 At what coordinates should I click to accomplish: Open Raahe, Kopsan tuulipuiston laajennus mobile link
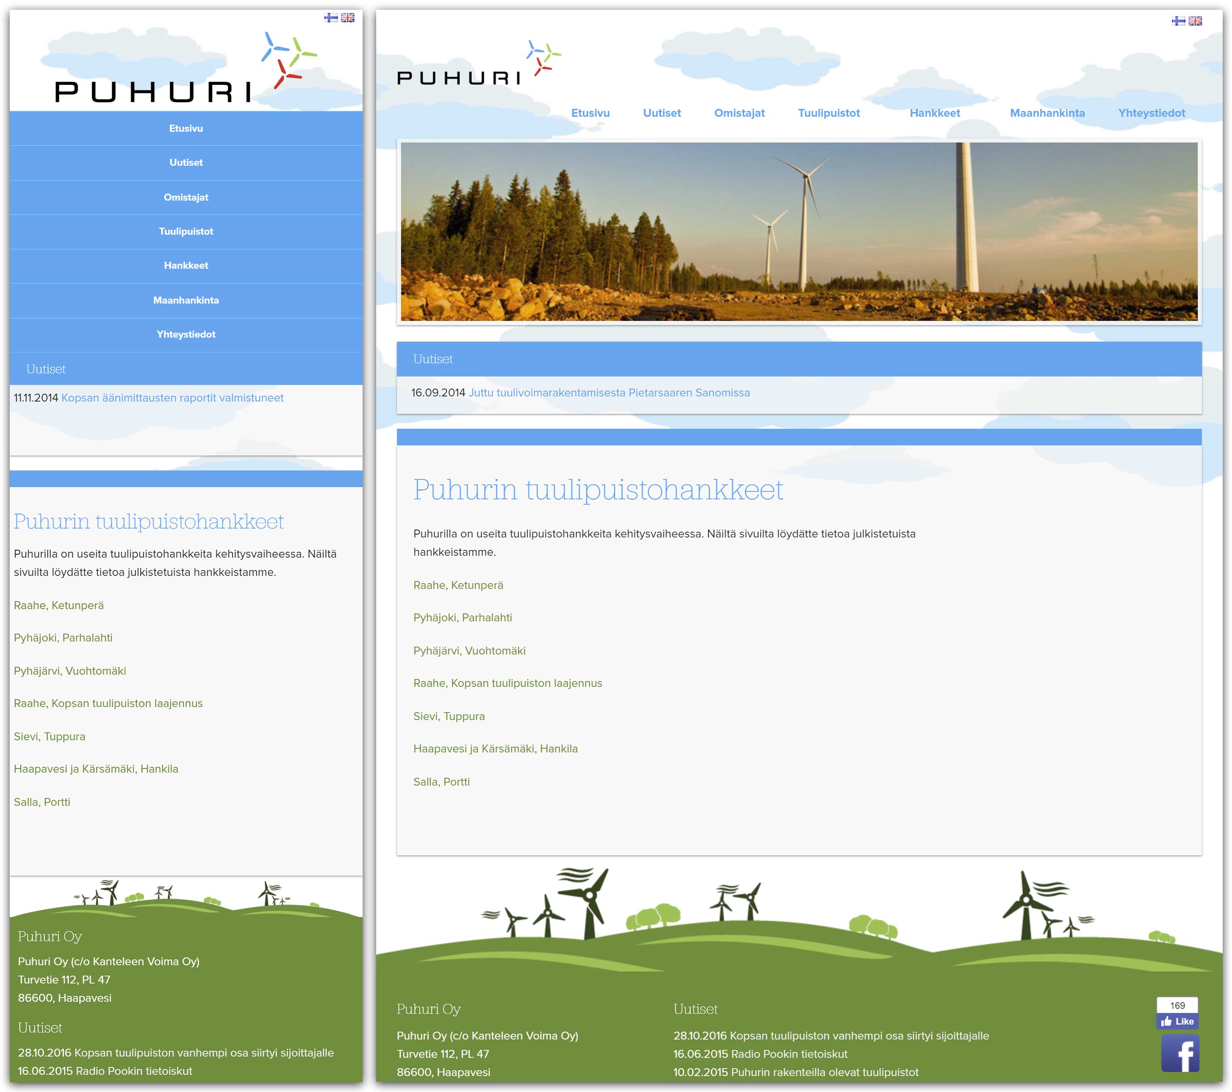point(109,703)
